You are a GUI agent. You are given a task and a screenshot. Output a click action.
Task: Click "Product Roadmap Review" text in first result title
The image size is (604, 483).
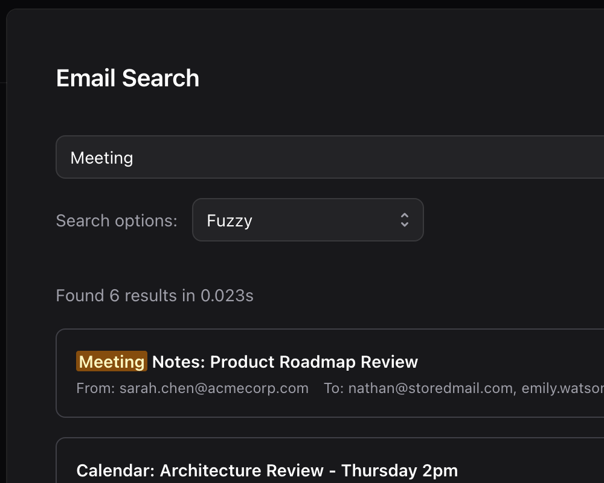314,362
